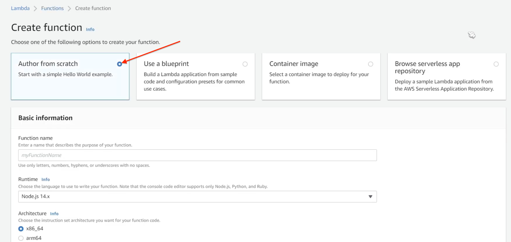Select the Use a blueprint radio button
Screen dimensions: 511x242
(245, 64)
